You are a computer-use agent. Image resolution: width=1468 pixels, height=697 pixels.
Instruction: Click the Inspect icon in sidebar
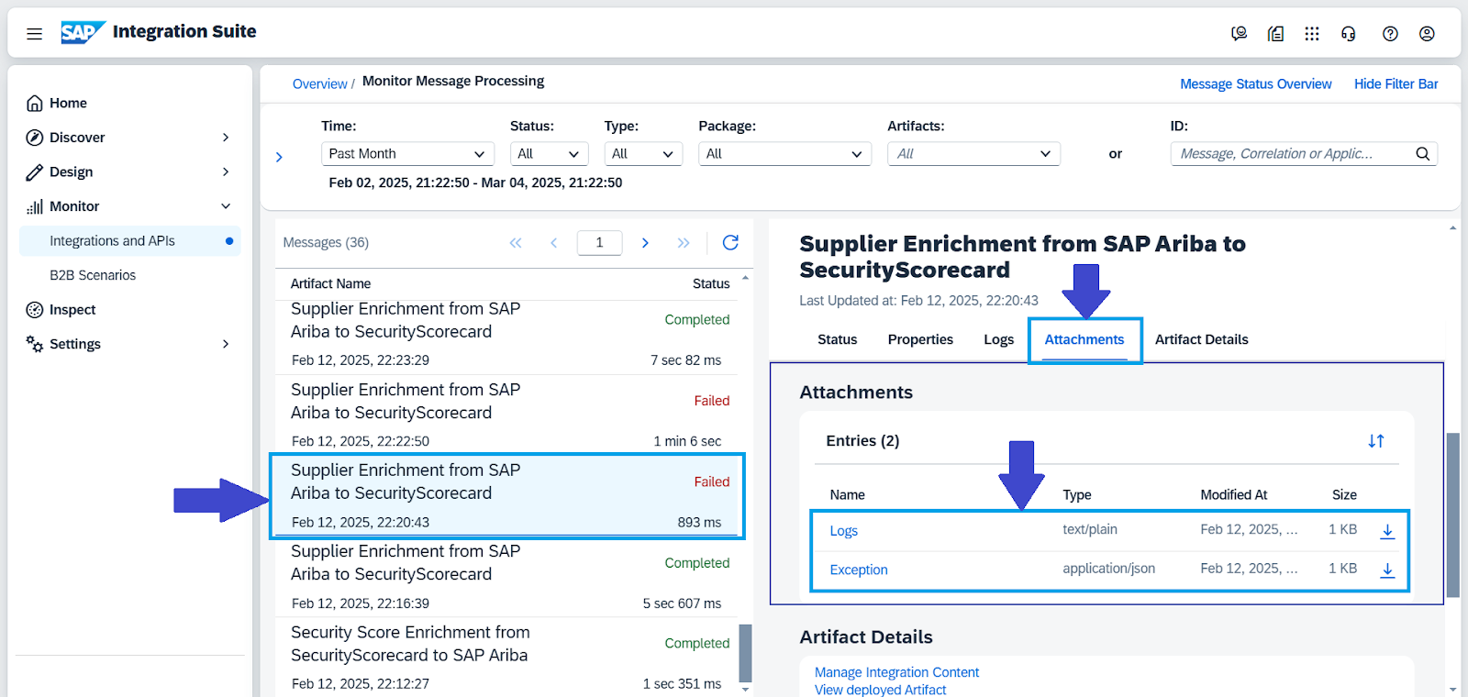pyautogui.click(x=35, y=310)
